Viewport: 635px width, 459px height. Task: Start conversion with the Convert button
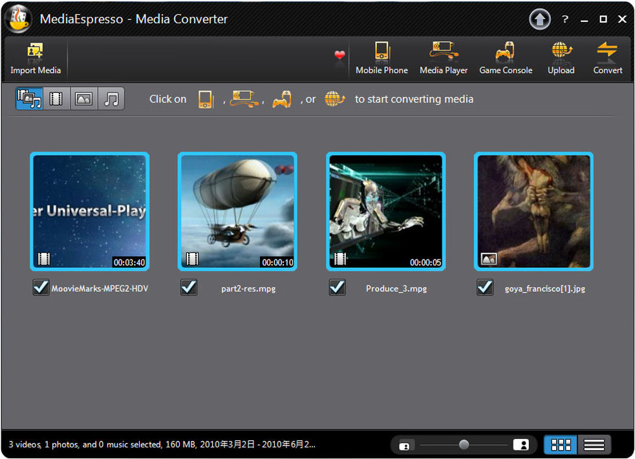(607, 52)
